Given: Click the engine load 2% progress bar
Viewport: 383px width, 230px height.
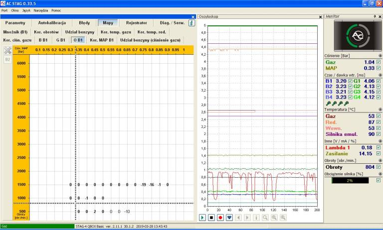Looking at the screenshot, I should (x=350, y=181).
